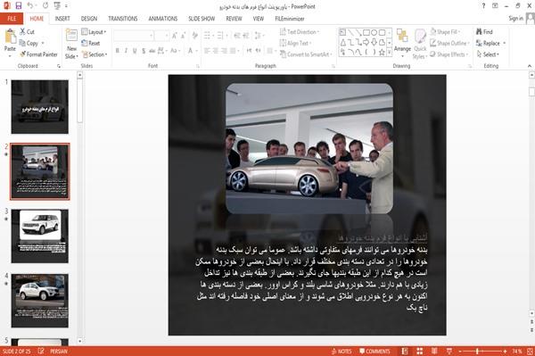
Task: Toggle Italic formatting
Action: coord(126,51)
